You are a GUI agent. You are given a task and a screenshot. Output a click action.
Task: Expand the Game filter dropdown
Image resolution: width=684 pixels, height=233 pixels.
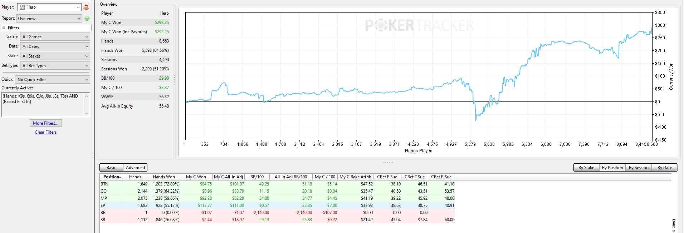[x=55, y=37]
